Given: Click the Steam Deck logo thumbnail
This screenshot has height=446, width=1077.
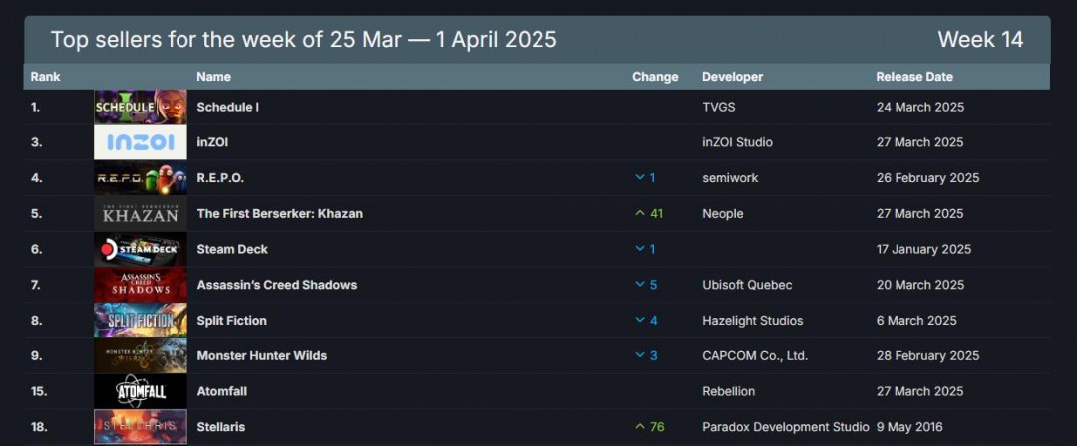Looking at the screenshot, I should [140, 249].
